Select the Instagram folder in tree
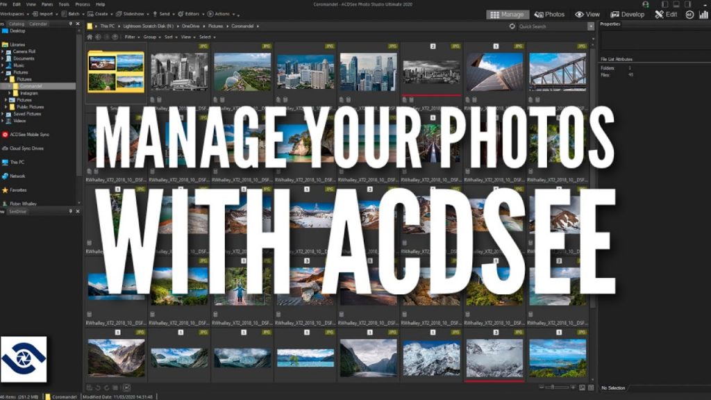This screenshot has width=711, height=400. 28,93
